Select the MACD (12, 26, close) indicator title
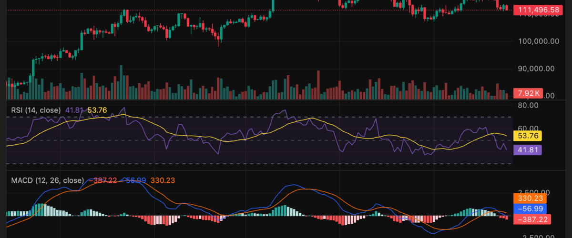The image size is (572, 238). coord(45,181)
